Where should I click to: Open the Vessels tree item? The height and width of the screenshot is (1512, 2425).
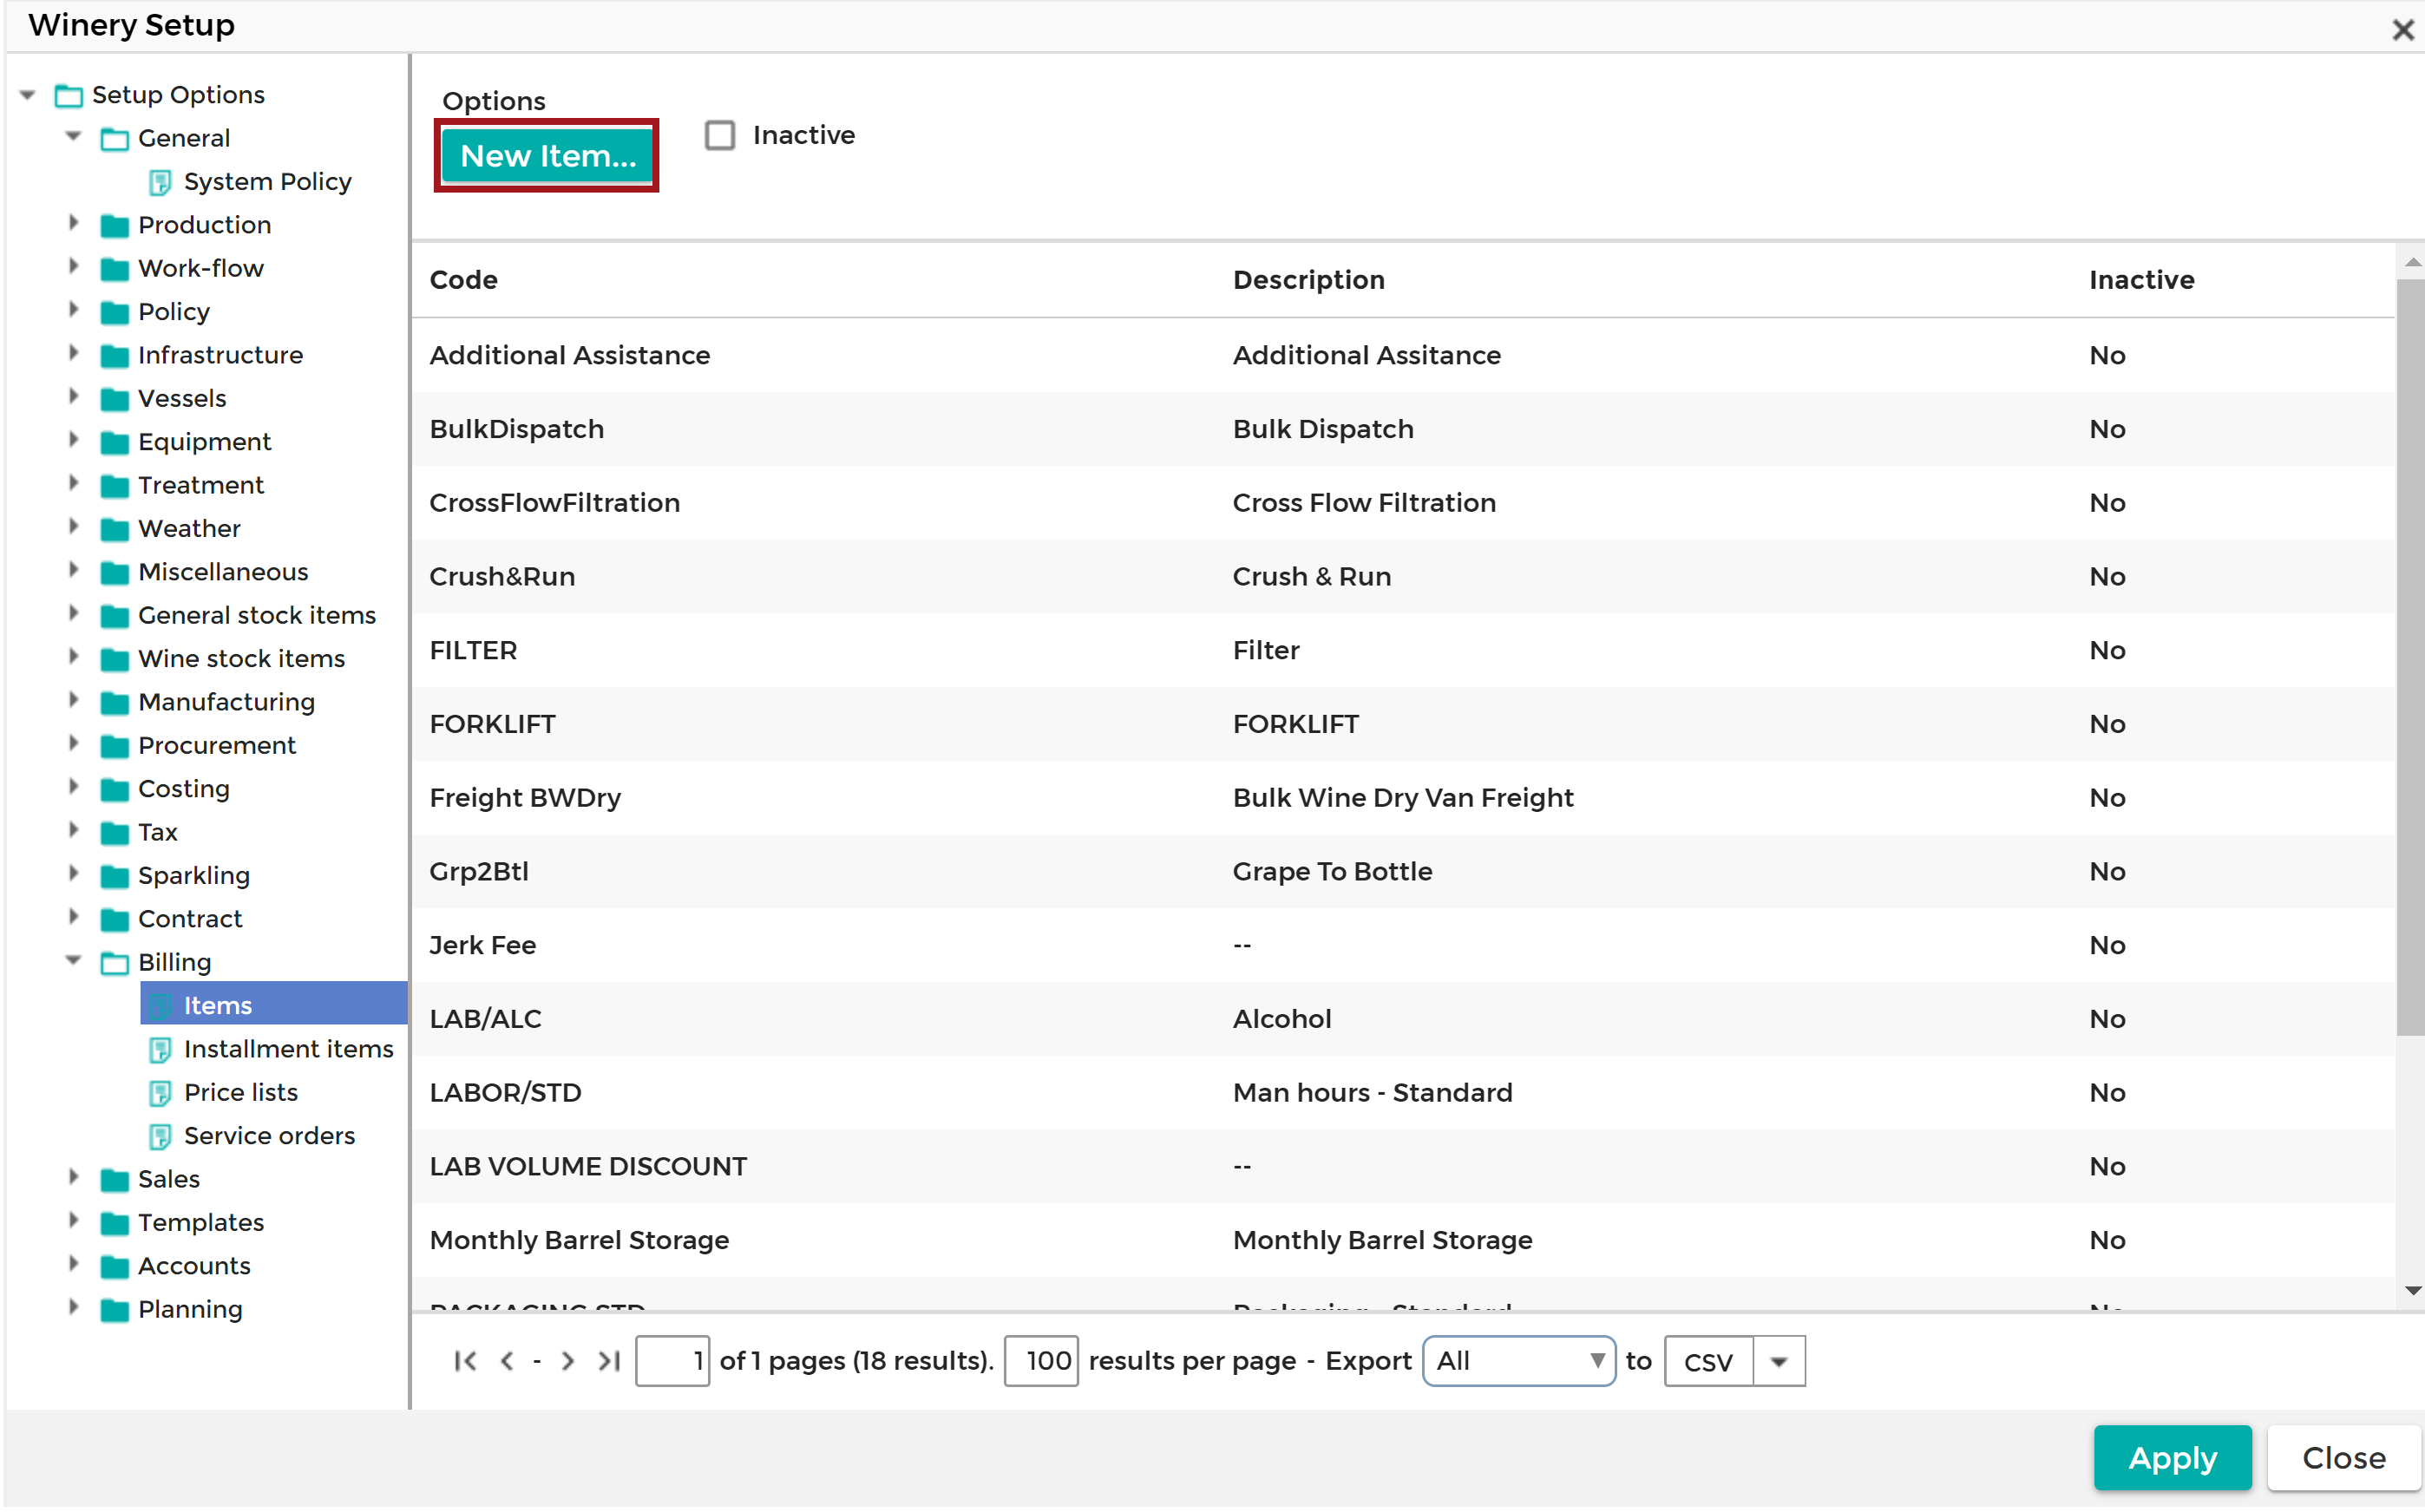182,398
